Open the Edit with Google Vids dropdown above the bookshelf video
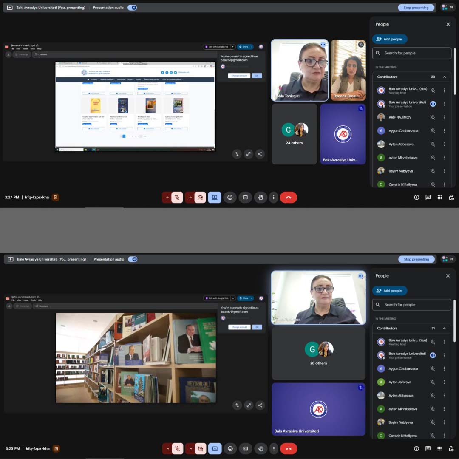Viewport: 459px width, 459px height. tap(233, 298)
